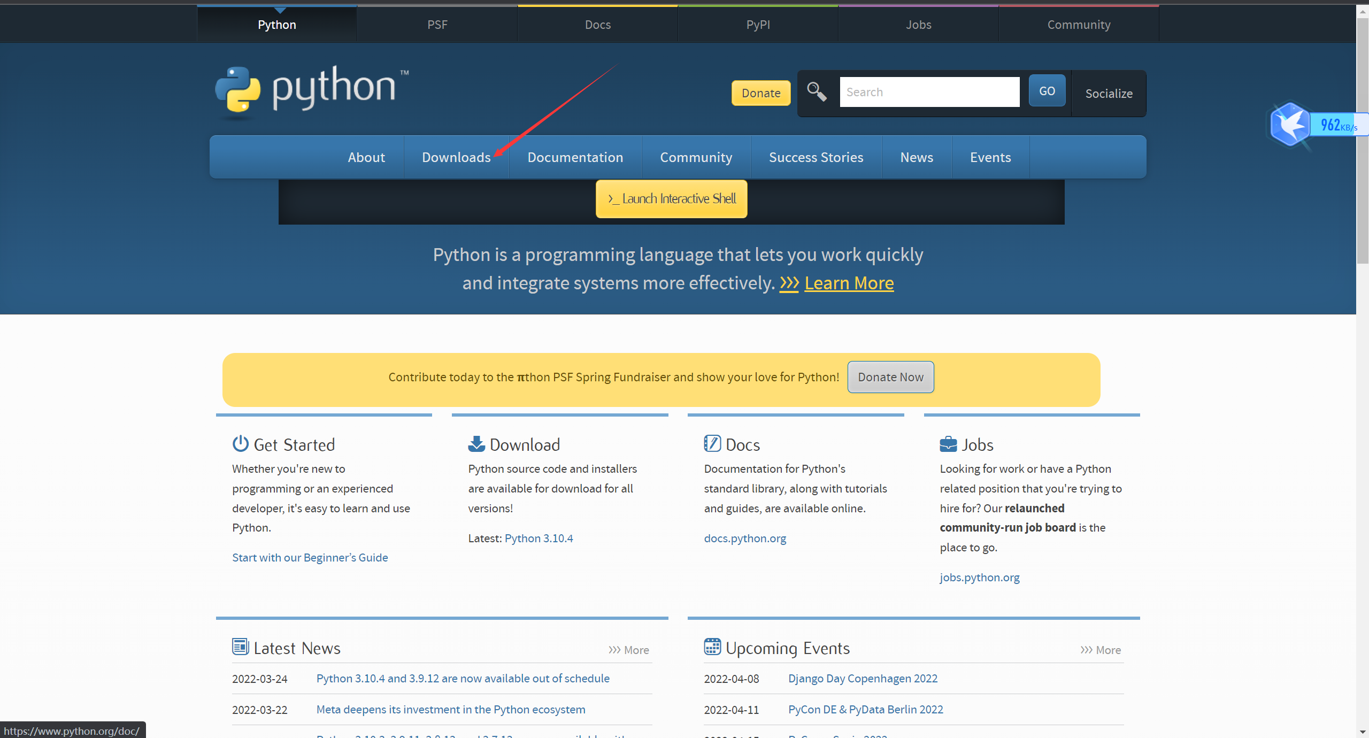Click the magnifying glass search icon
Viewport: 1369px width, 738px height.
coord(816,92)
